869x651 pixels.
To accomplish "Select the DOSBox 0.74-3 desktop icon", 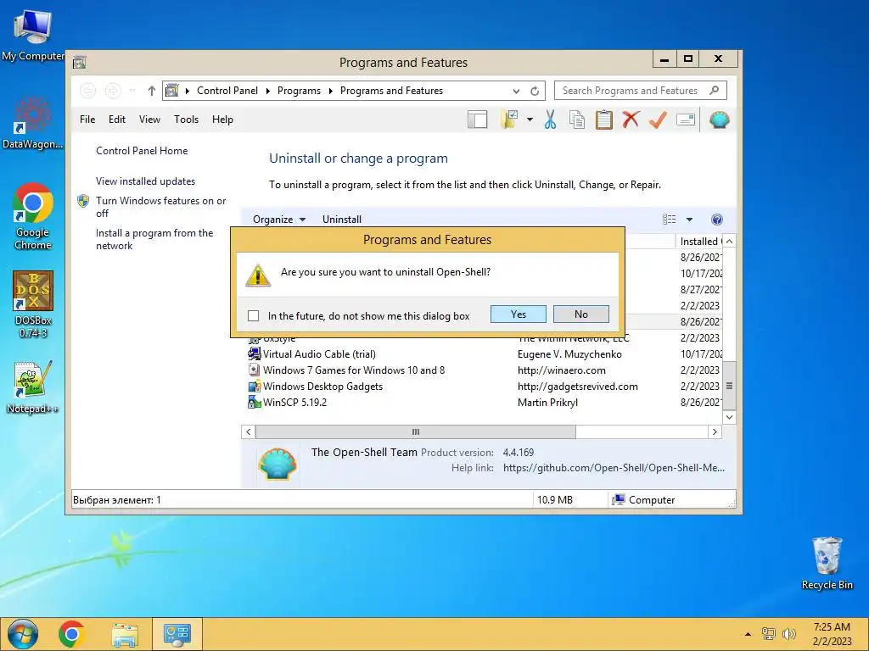I will pos(33,304).
